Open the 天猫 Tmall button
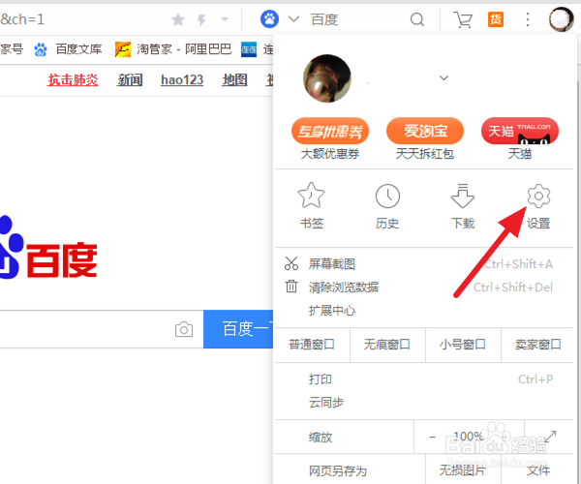The image size is (581, 484). (519, 138)
